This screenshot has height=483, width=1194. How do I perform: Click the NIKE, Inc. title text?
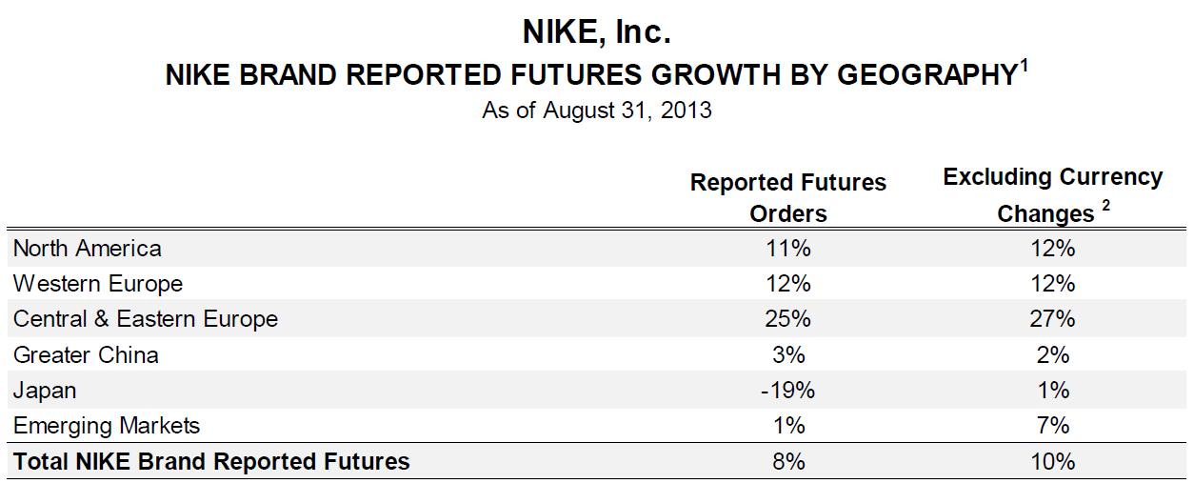click(x=597, y=32)
